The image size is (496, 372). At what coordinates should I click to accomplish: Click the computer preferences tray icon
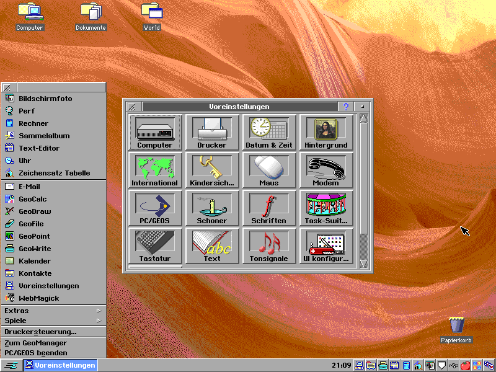click(359, 365)
